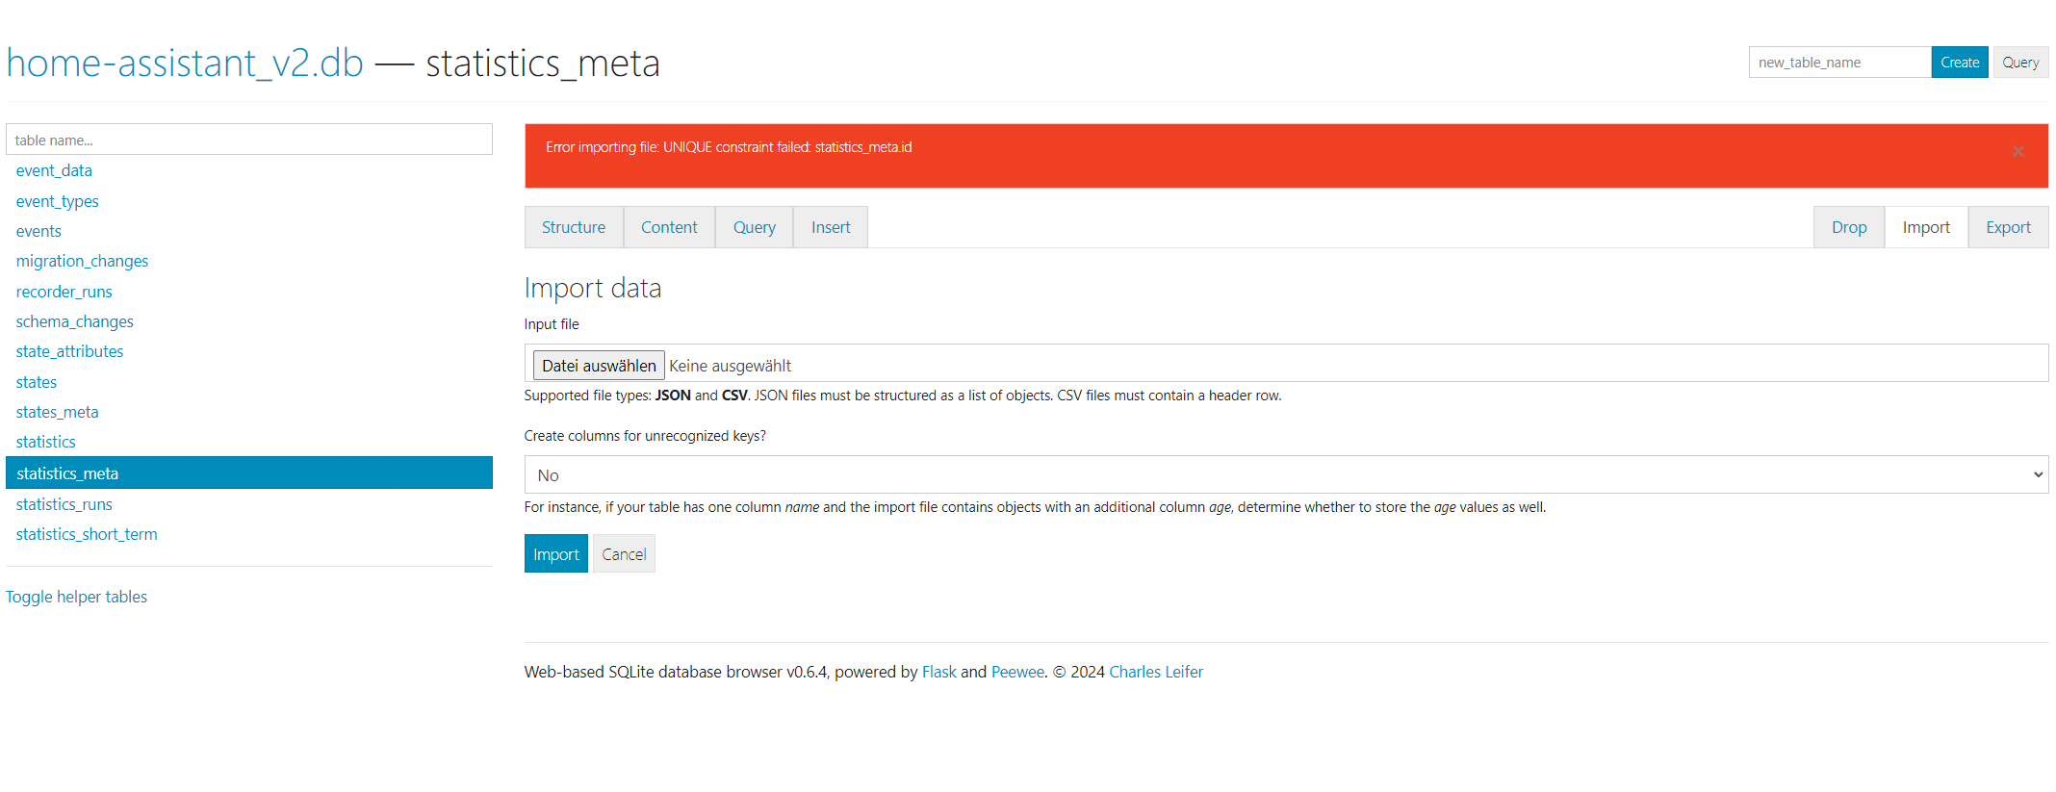Viewport: 2056px width, 792px height.
Task: Focus the new_table_name input field
Action: tap(1839, 62)
